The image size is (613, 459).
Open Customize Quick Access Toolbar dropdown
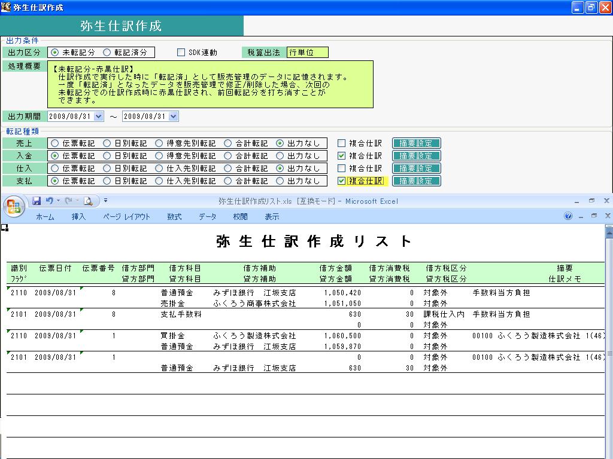(x=105, y=201)
